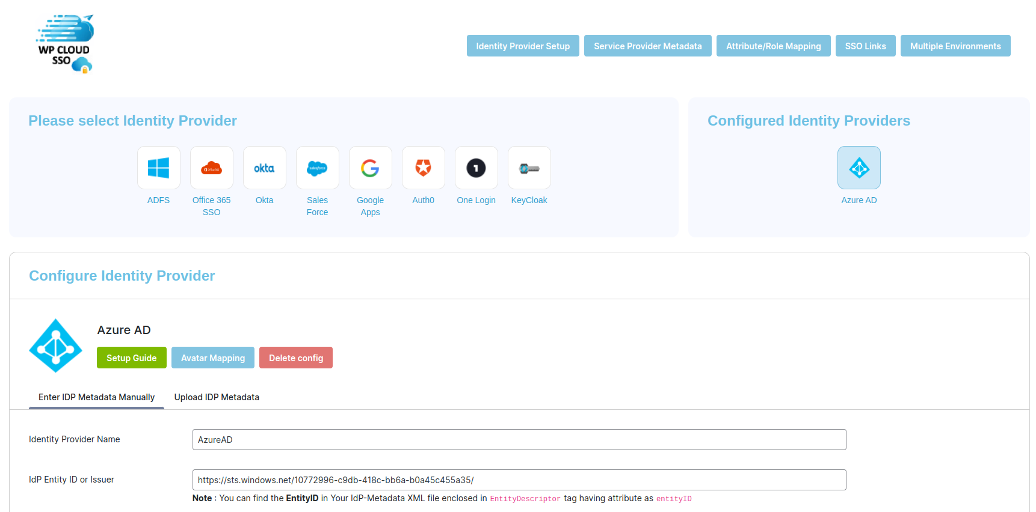Focus the Identity Provider Name field
The width and height of the screenshot is (1036, 512).
click(519, 439)
